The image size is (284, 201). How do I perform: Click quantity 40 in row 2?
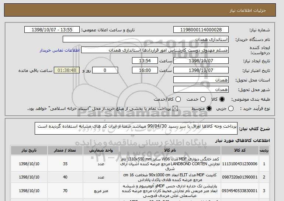tap(65, 177)
